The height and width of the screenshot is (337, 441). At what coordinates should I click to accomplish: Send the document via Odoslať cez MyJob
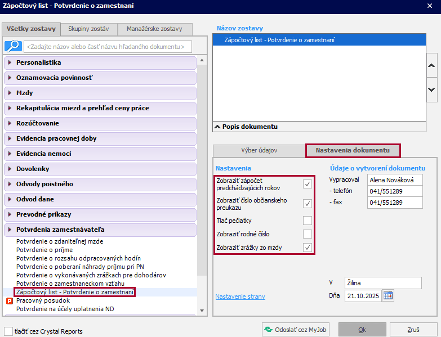296,330
